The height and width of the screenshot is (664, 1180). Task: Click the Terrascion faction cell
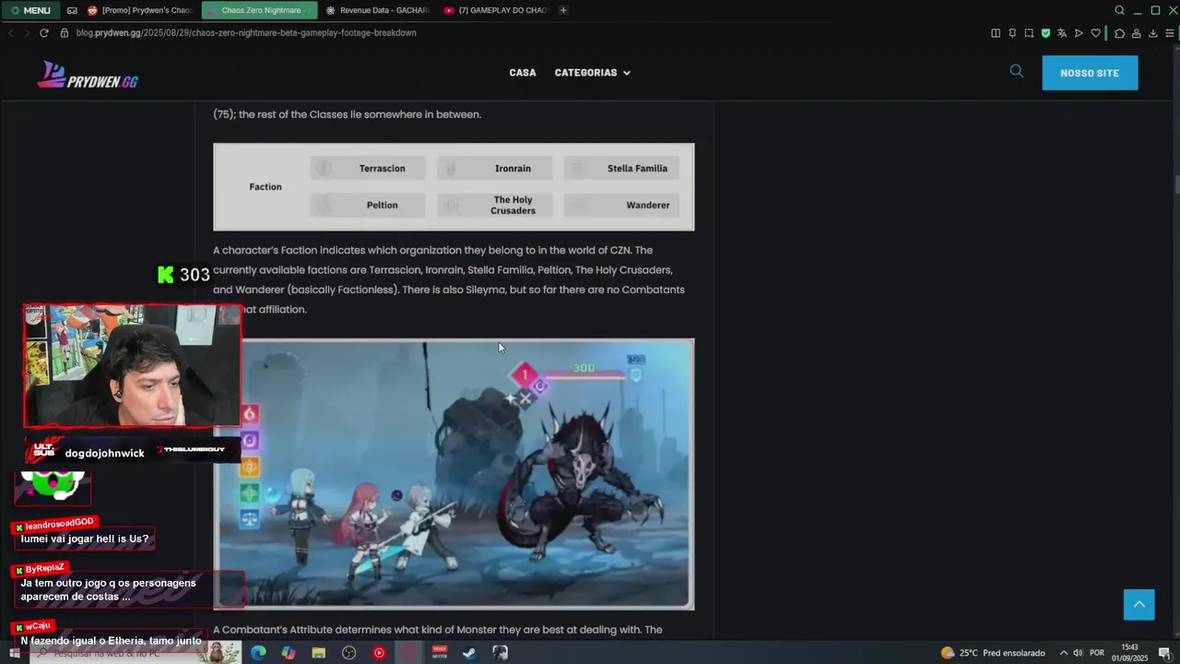point(369,168)
